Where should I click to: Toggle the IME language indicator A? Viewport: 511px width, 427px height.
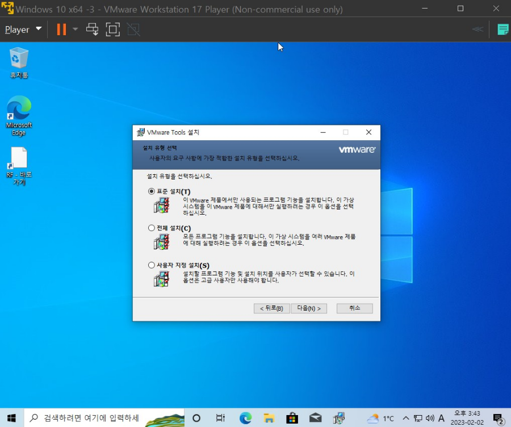(441, 418)
